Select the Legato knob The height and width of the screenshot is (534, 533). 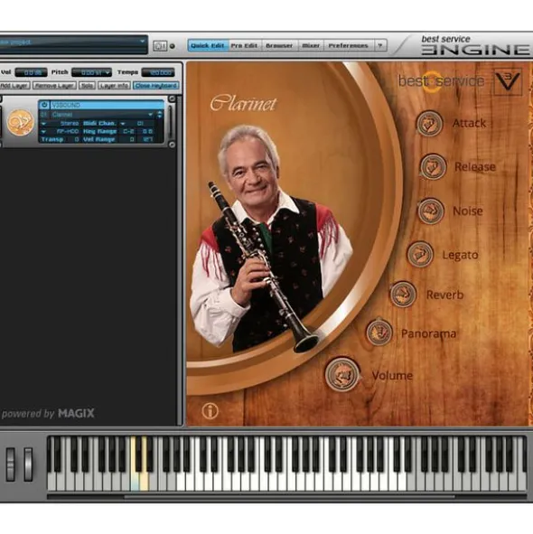pyautogui.click(x=420, y=255)
